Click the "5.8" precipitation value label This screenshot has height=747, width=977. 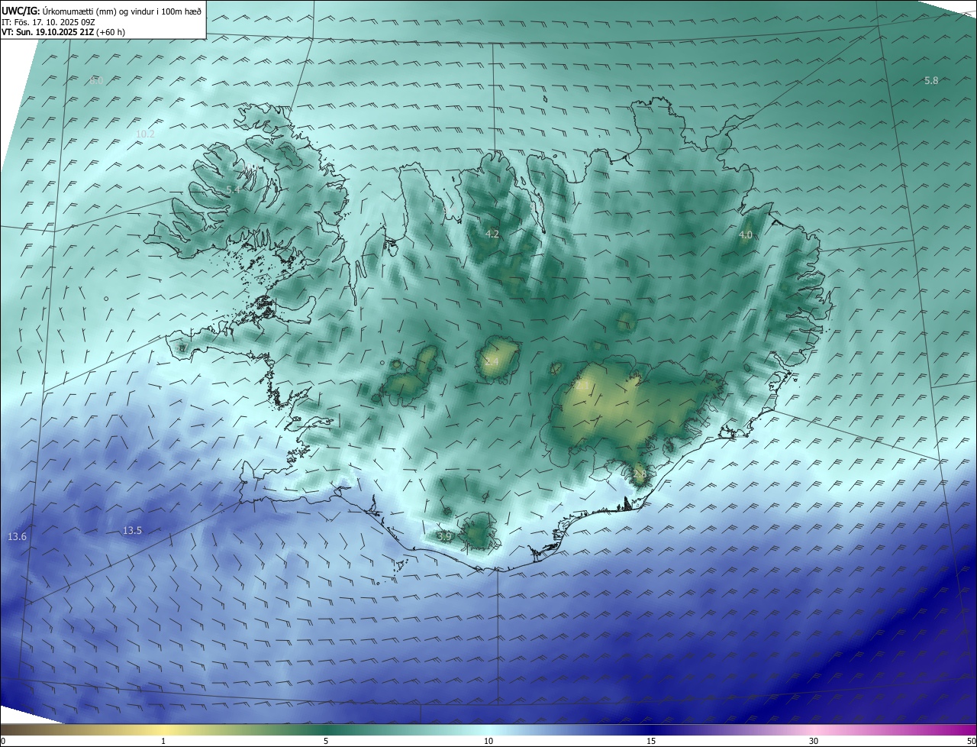(x=931, y=80)
